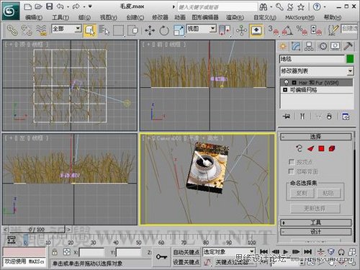Open the 编辑(E) menu
The width and height of the screenshot is (360, 270).
[34, 17]
